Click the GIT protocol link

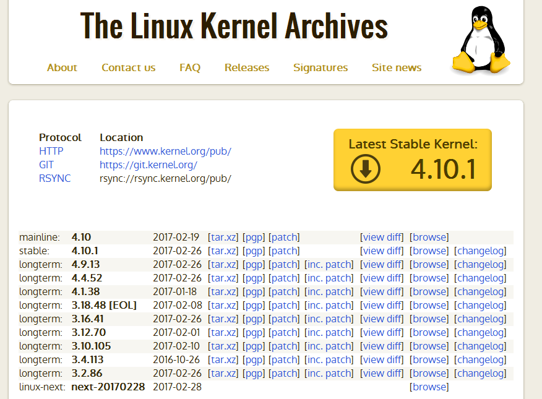click(46, 165)
